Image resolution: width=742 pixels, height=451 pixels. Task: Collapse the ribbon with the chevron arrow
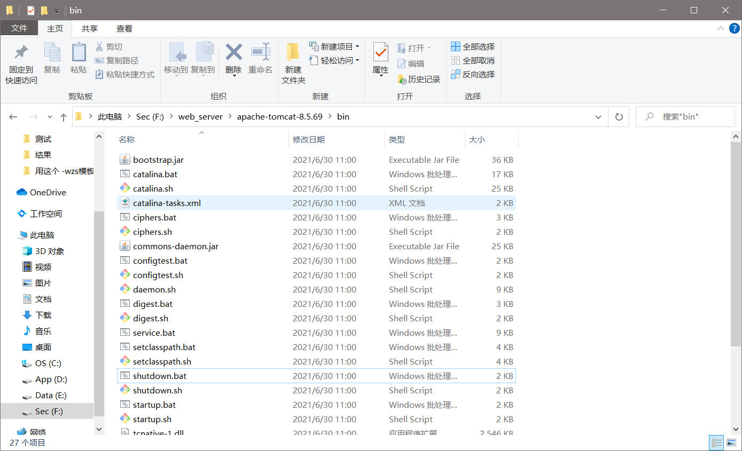[x=720, y=28]
